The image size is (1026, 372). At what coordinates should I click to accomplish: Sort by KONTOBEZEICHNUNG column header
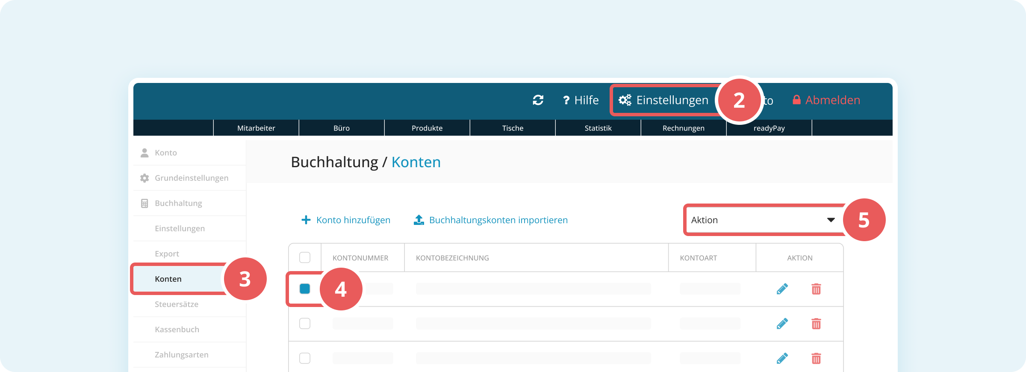[452, 258]
